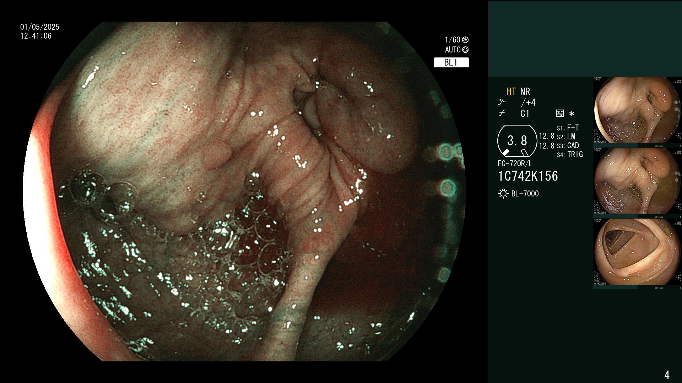Click the scope tip 3.8 diagram
The image size is (682, 383).
click(517, 141)
